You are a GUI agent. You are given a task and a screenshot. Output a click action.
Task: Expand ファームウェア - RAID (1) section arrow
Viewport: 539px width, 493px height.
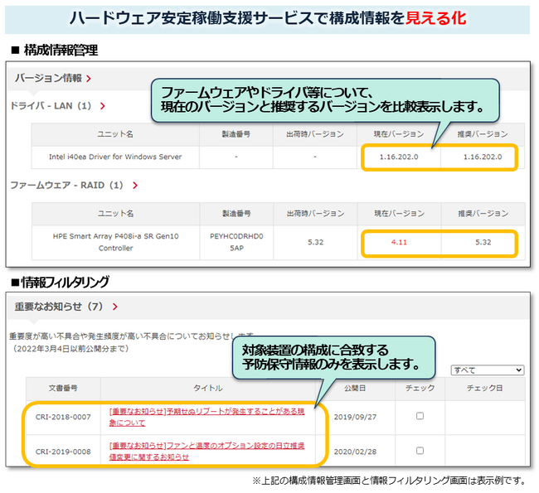[x=134, y=186]
